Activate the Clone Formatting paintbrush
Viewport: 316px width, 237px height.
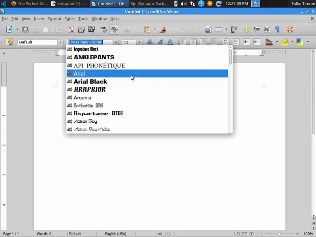click(163, 29)
